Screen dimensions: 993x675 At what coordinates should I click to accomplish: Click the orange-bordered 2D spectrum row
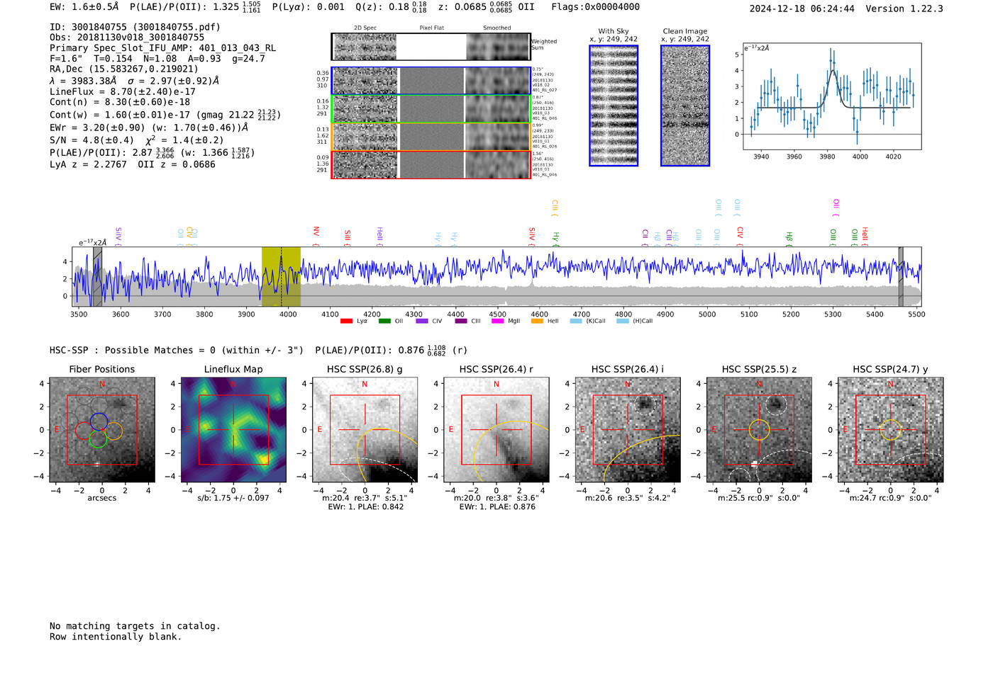click(x=431, y=137)
